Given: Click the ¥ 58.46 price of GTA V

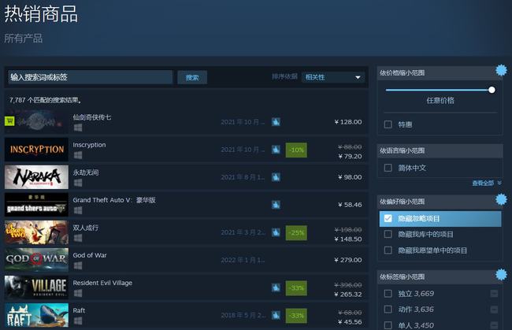Looking at the screenshot, I should point(350,205).
